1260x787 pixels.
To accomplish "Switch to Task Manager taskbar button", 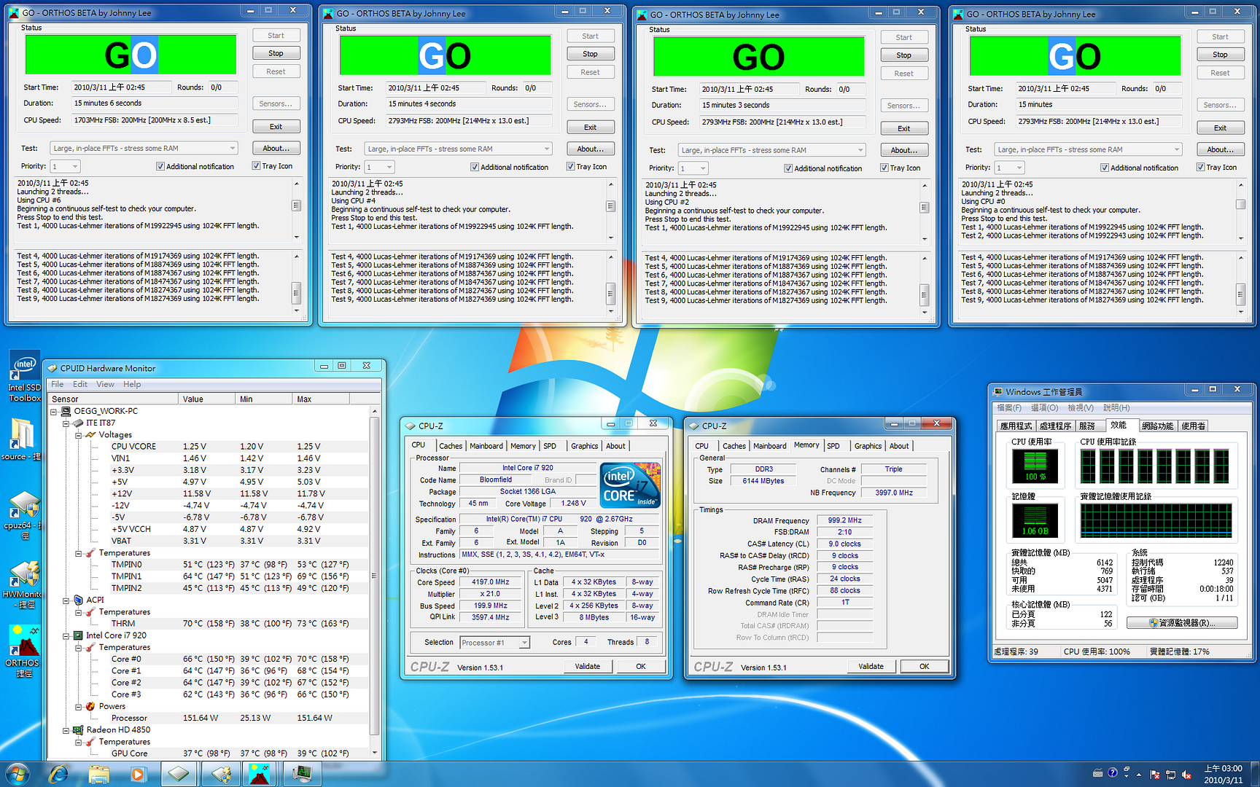I will pyautogui.click(x=302, y=774).
